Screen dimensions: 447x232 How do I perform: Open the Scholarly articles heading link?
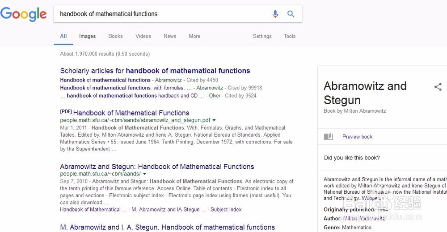coord(155,71)
